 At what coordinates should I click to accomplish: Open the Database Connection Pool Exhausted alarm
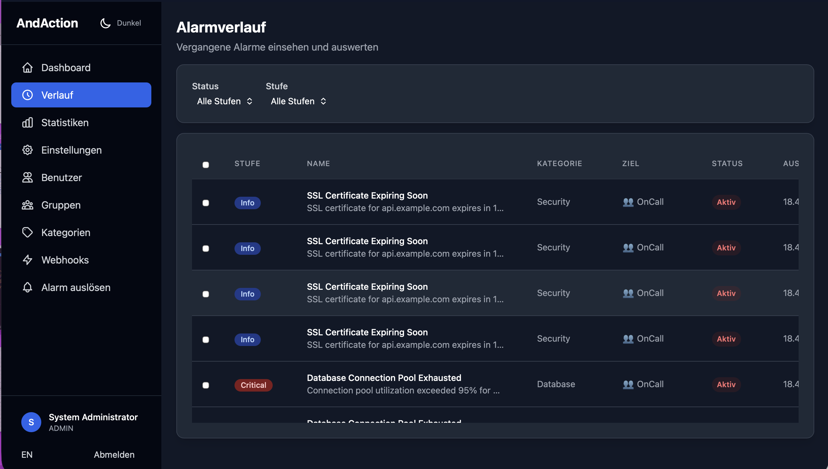coord(384,378)
